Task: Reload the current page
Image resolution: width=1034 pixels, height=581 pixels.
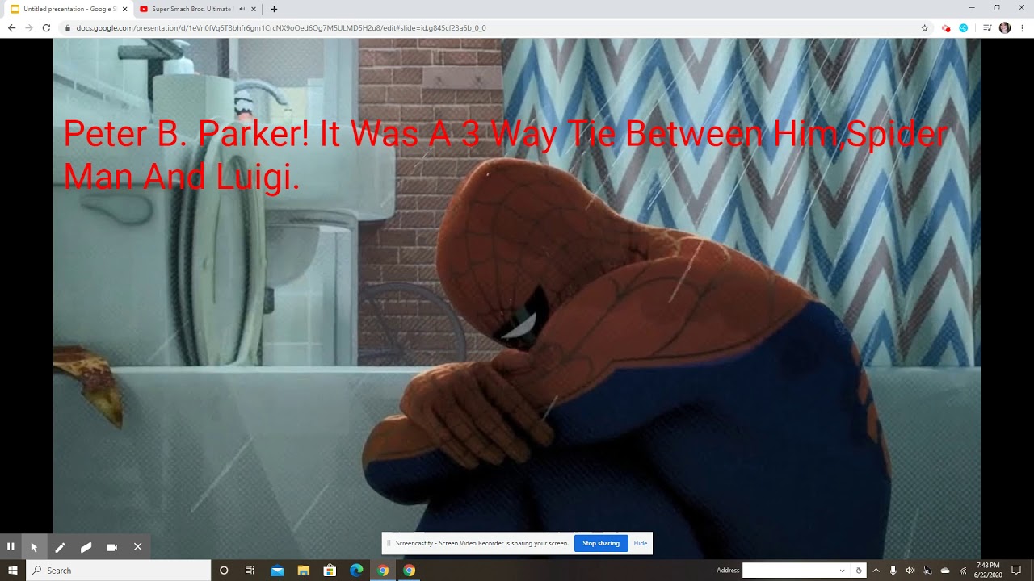Action: point(46,27)
